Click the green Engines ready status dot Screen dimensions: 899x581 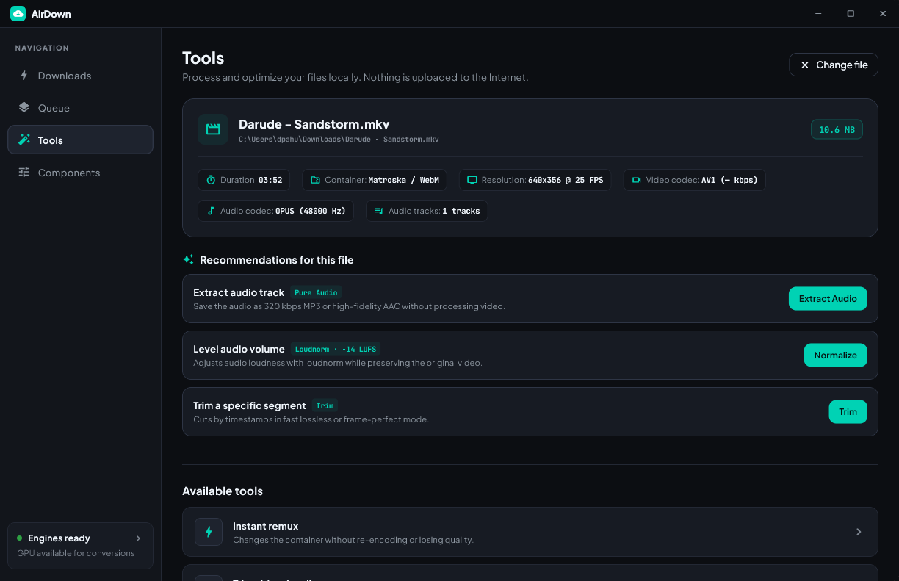[20, 538]
